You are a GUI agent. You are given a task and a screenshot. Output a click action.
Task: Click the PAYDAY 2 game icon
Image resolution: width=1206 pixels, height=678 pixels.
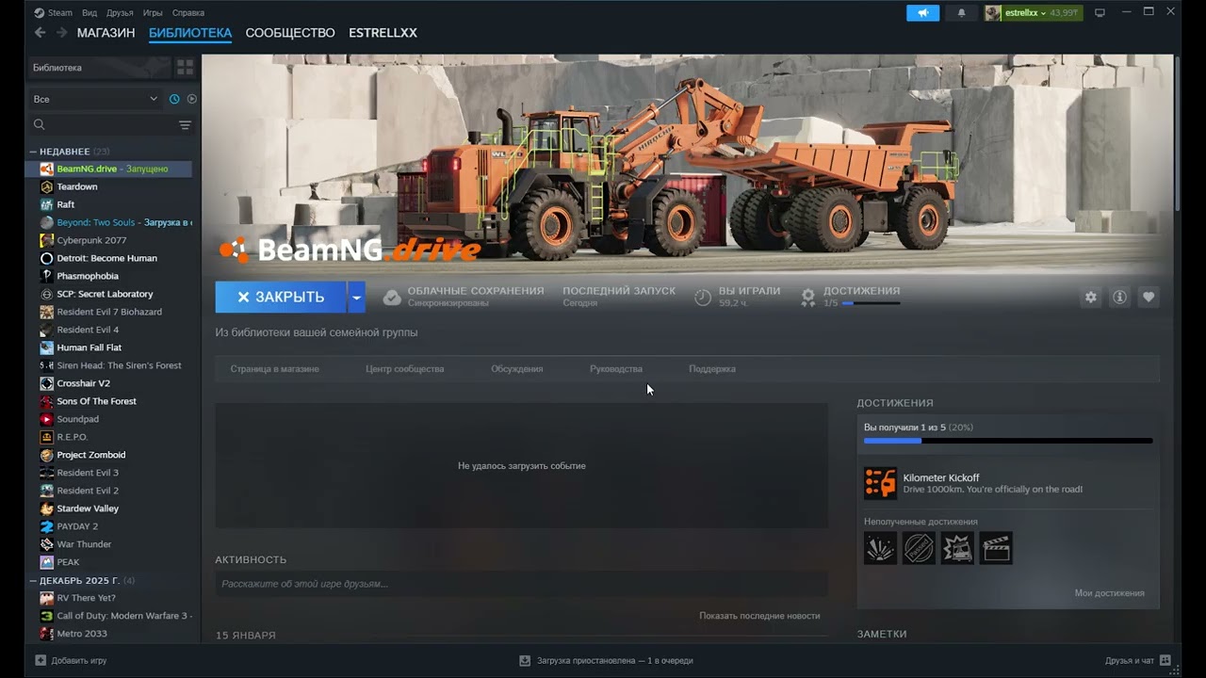coord(47,526)
